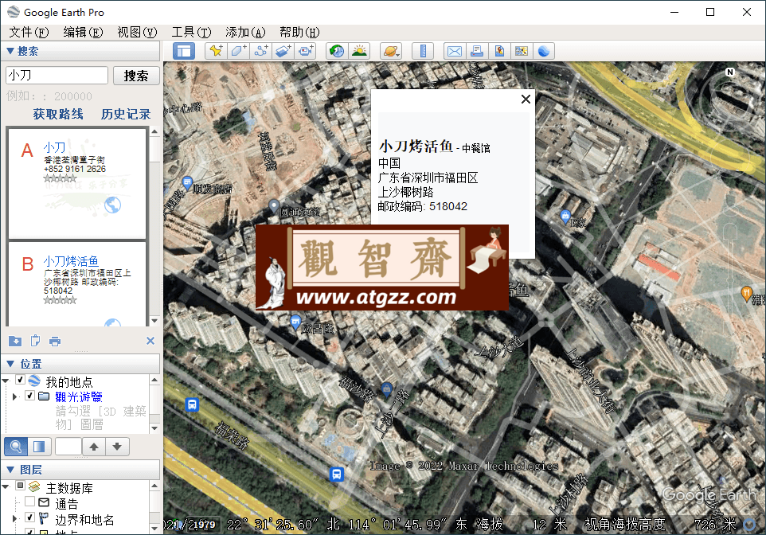Click the magnifier search-in-places button
Image resolution: width=766 pixels, height=535 pixels.
point(16,446)
